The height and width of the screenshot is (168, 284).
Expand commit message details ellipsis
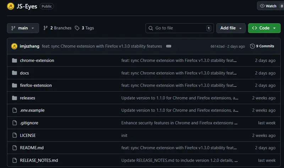(x=169, y=46)
